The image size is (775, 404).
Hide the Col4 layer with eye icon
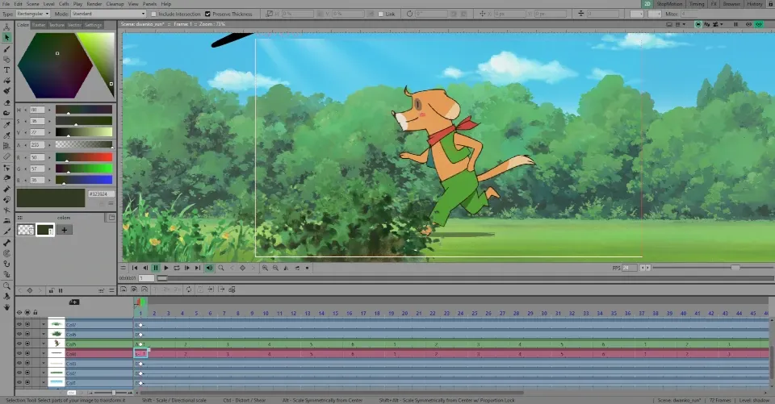pos(19,354)
